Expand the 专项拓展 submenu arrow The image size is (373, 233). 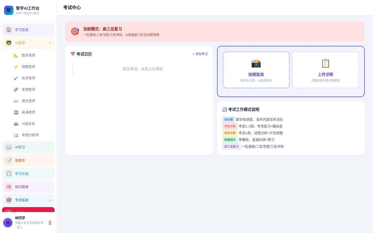50,200
